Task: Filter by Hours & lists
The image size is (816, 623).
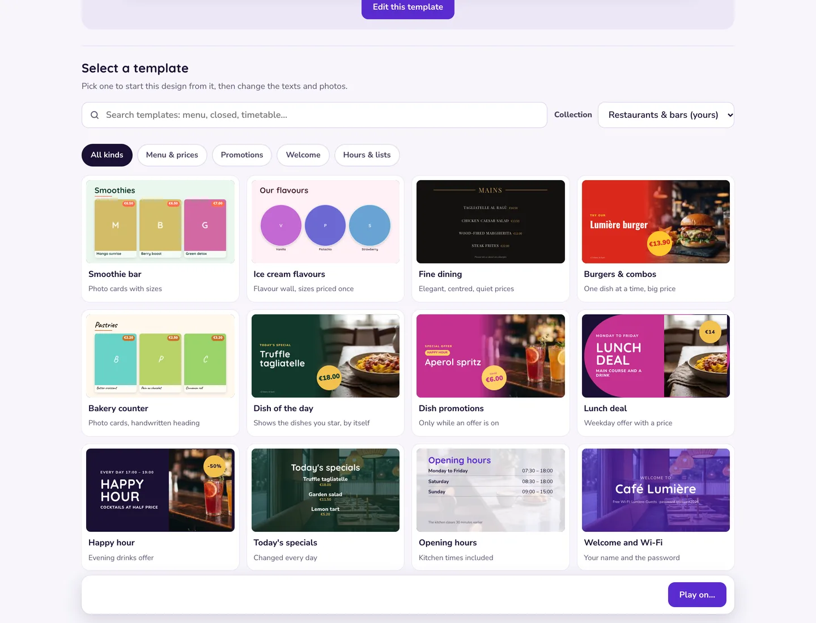Action: pyautogui.click(x=367, y=155)
